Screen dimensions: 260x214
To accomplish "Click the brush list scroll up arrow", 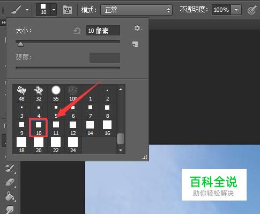I will tap(121, 89).
